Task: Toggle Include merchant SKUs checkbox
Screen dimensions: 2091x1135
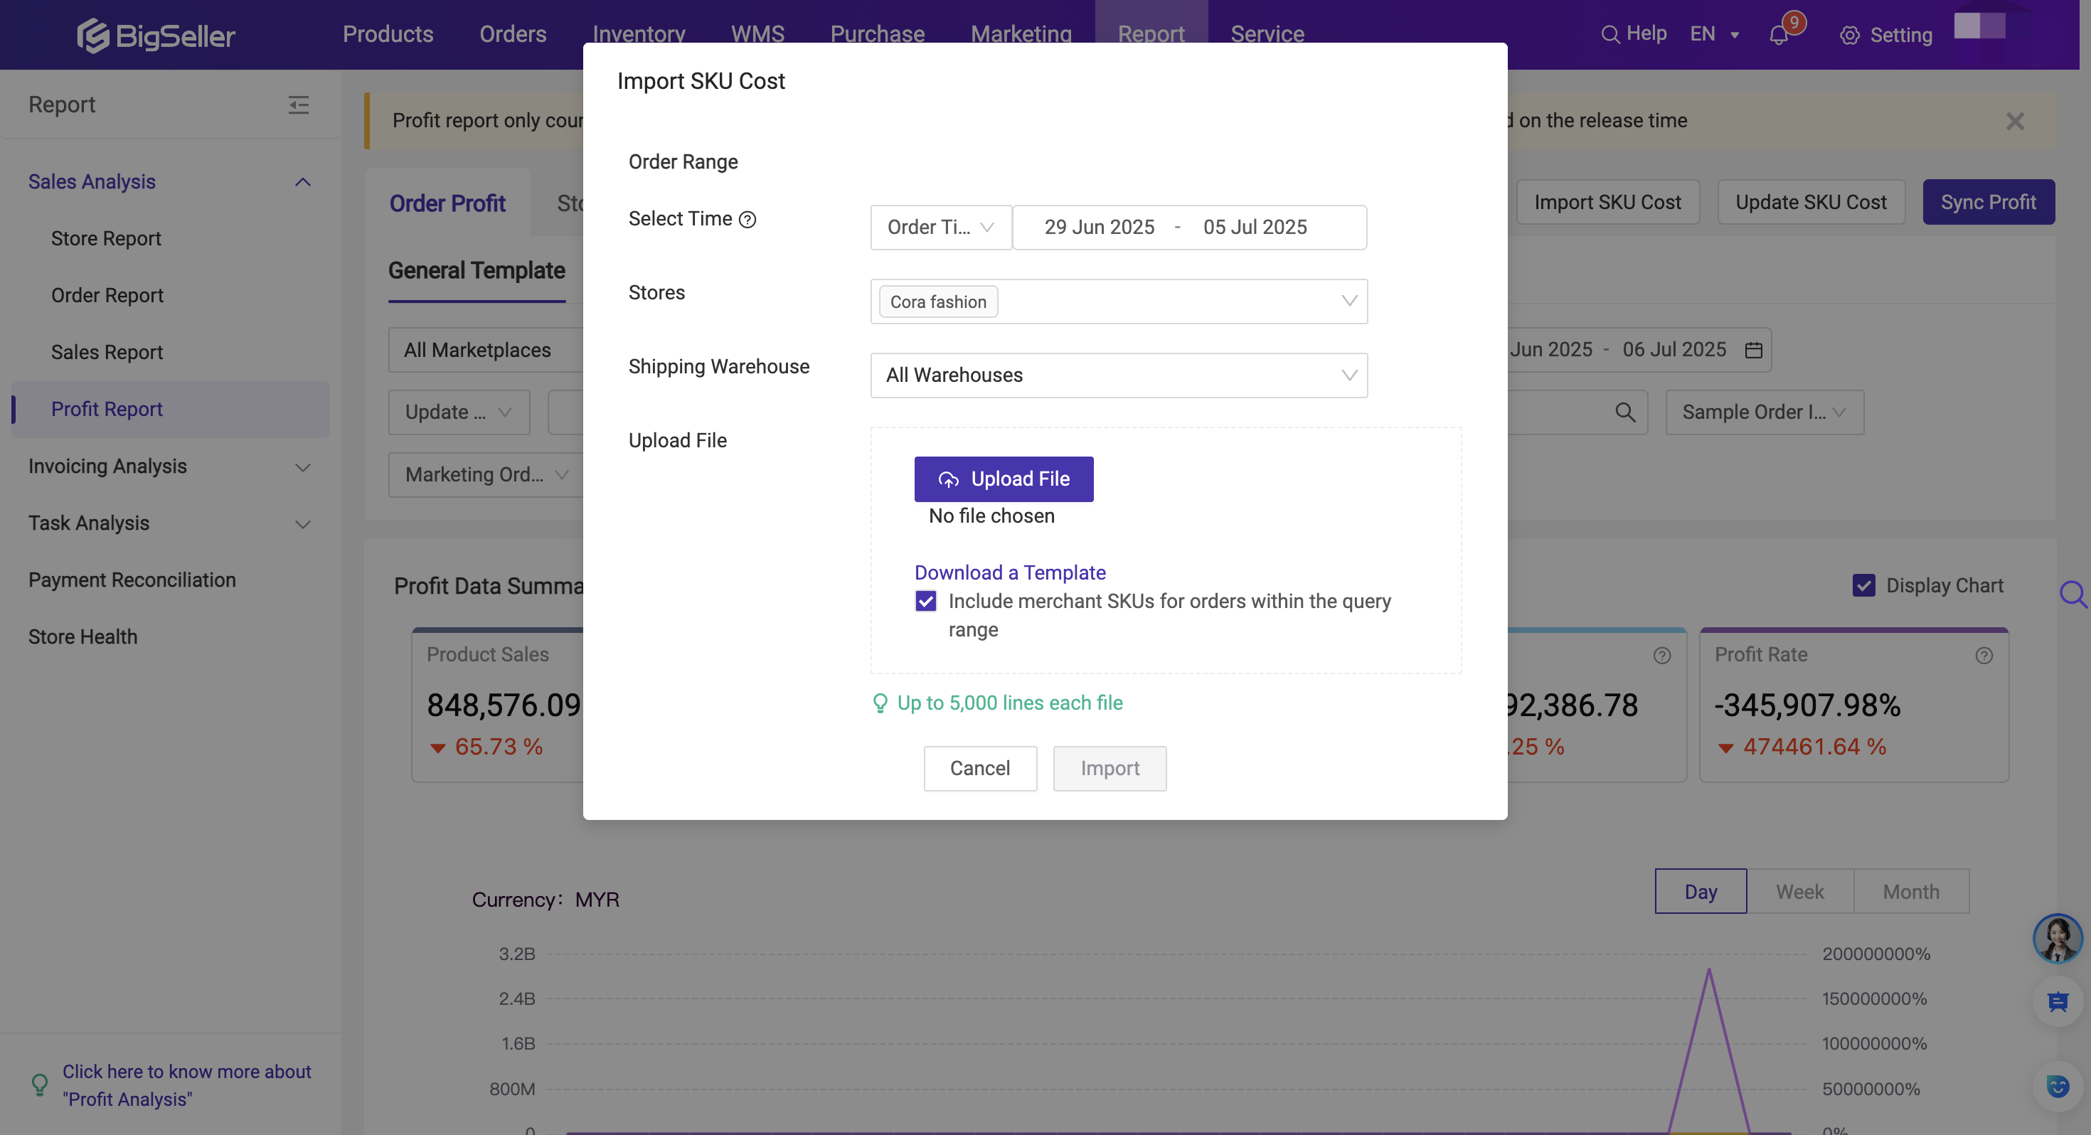Action: coord(925,601)
